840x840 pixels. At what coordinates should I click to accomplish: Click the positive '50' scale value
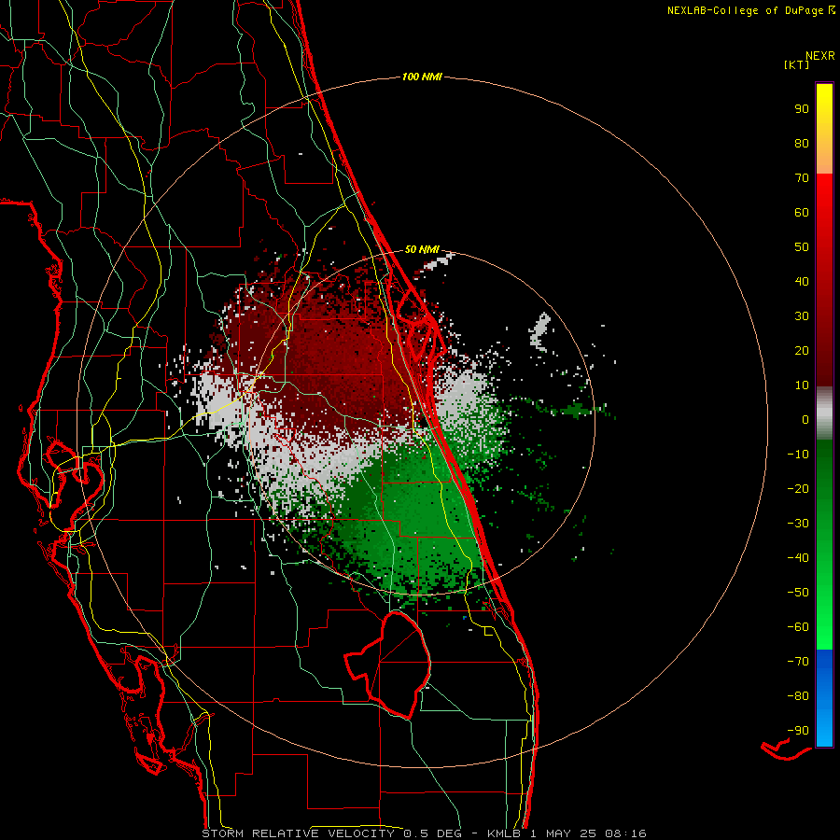802,247
